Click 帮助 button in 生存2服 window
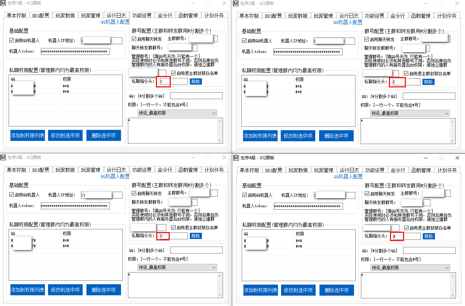 pyautogui.click(x=428, y=82)
